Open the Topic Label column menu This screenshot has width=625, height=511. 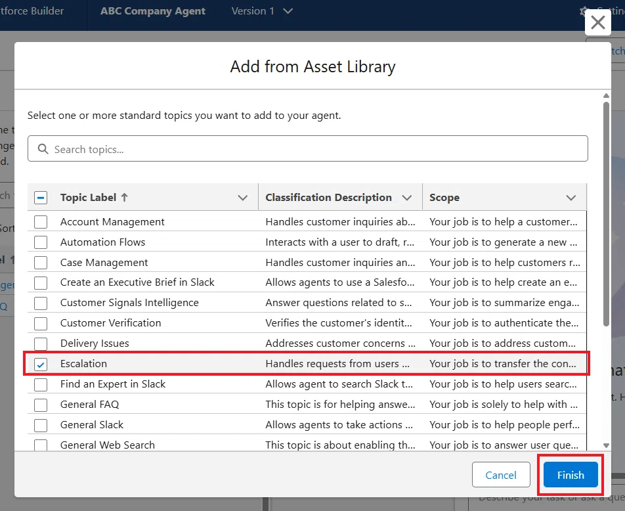tap(242, 198)
